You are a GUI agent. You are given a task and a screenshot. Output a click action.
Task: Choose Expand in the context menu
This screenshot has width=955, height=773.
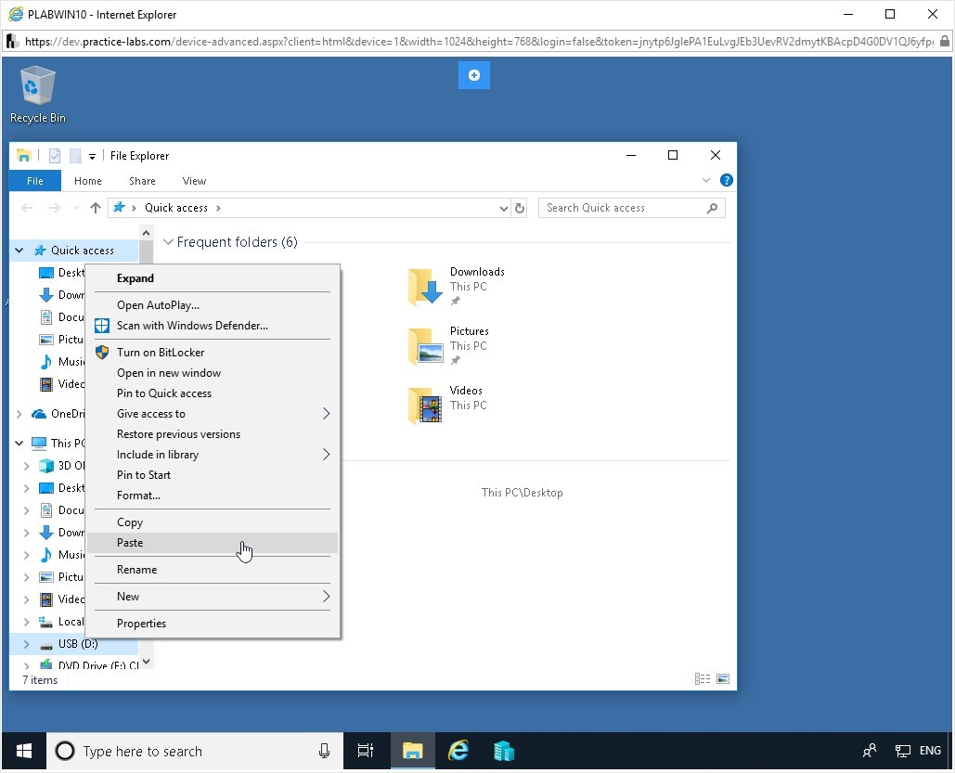[212, 278]
